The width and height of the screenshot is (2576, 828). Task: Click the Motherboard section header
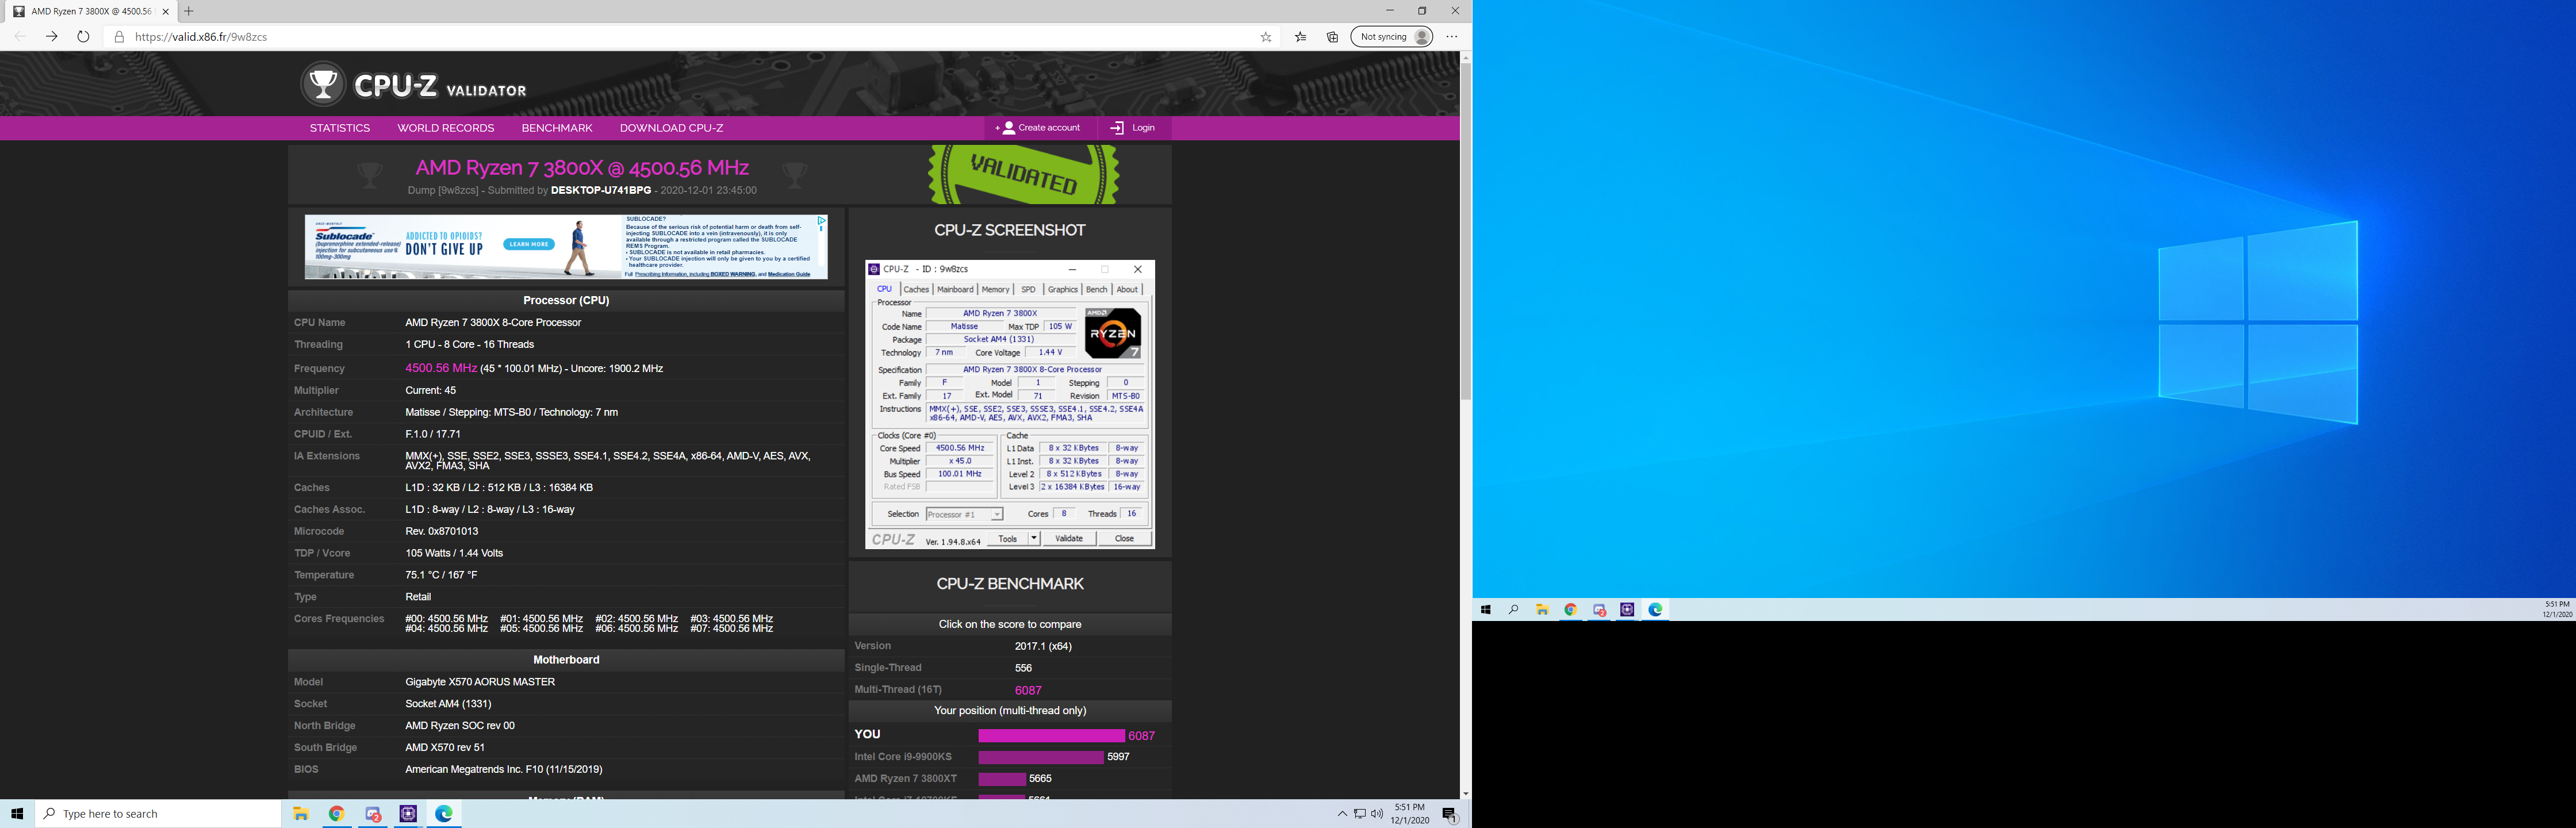pyautogui.click(x=566, y=660)
